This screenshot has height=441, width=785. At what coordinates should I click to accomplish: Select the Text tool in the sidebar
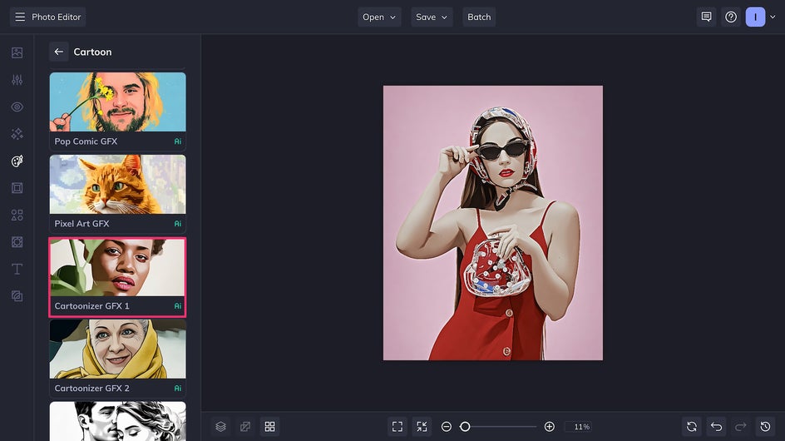coord(17,269)
